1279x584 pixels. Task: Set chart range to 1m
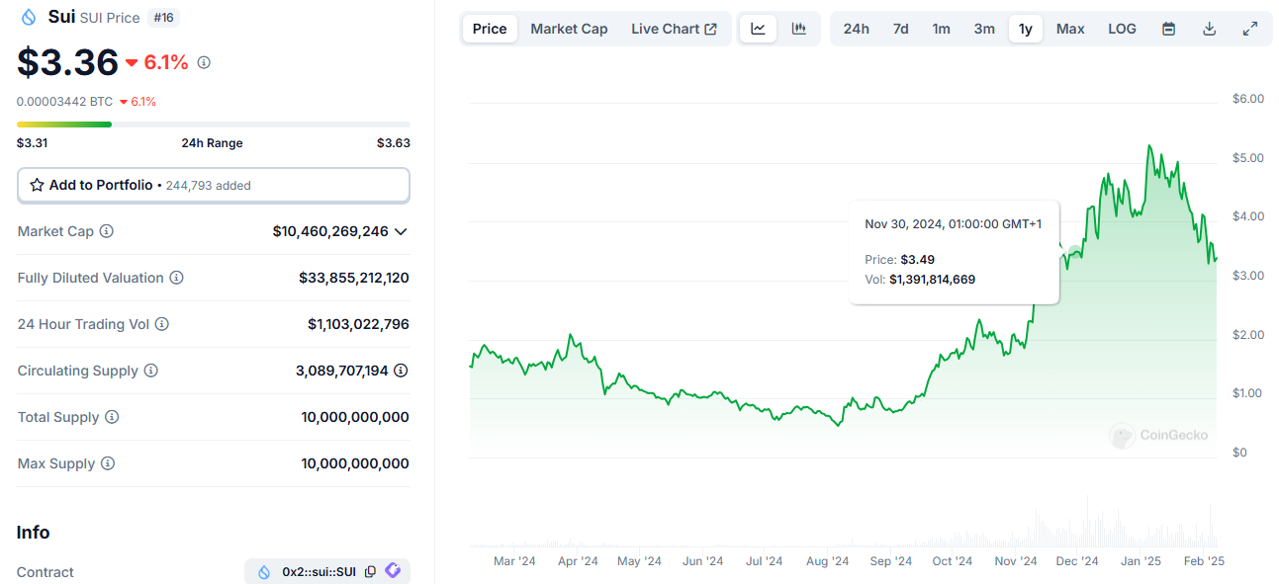pos(941,29)
